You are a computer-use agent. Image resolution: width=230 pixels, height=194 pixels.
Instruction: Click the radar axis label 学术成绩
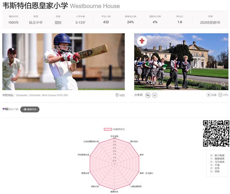point(114,136)
